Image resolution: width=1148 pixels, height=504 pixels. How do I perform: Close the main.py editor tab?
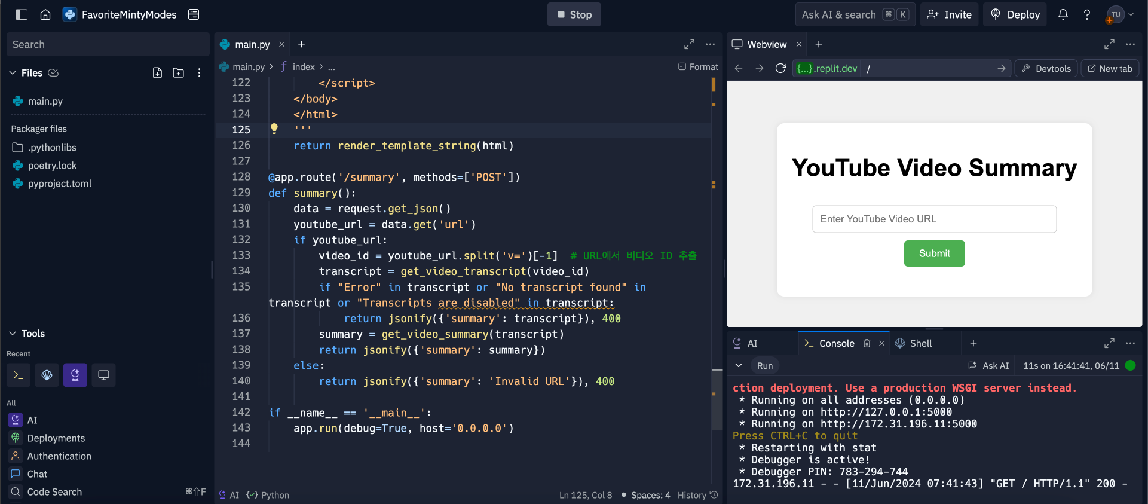[281, 44]
